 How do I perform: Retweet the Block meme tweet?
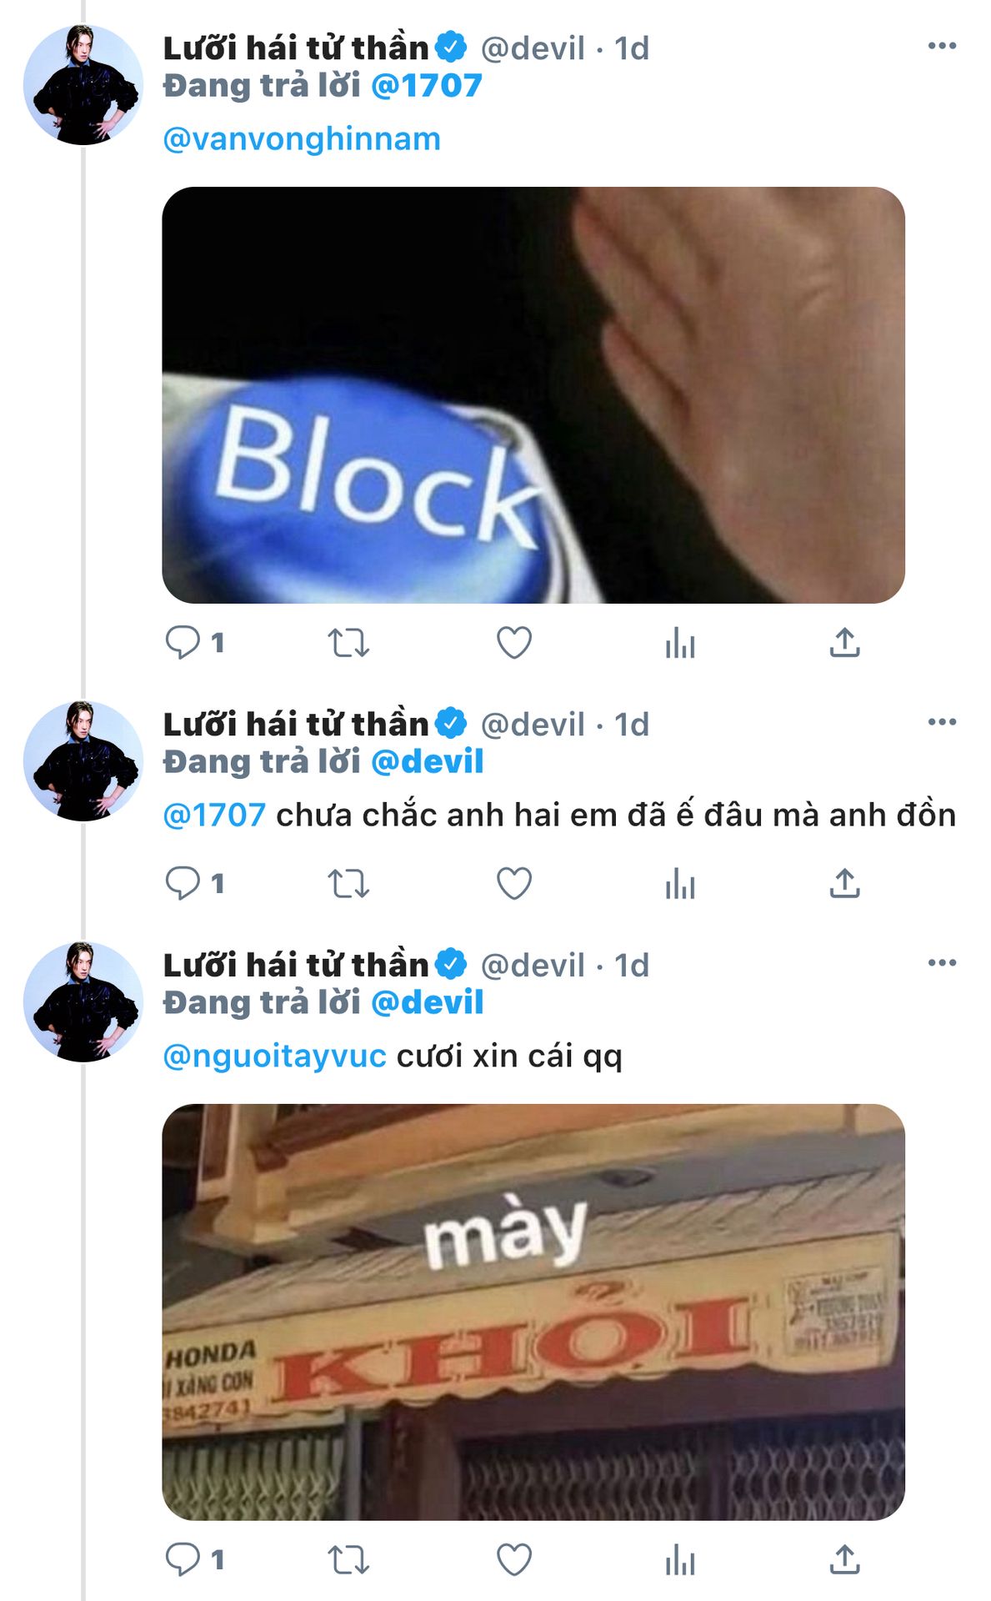[x=348, y=643]
